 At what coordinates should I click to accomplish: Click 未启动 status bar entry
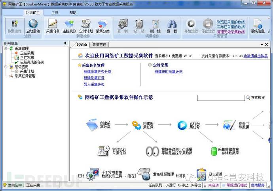[214, 185]
